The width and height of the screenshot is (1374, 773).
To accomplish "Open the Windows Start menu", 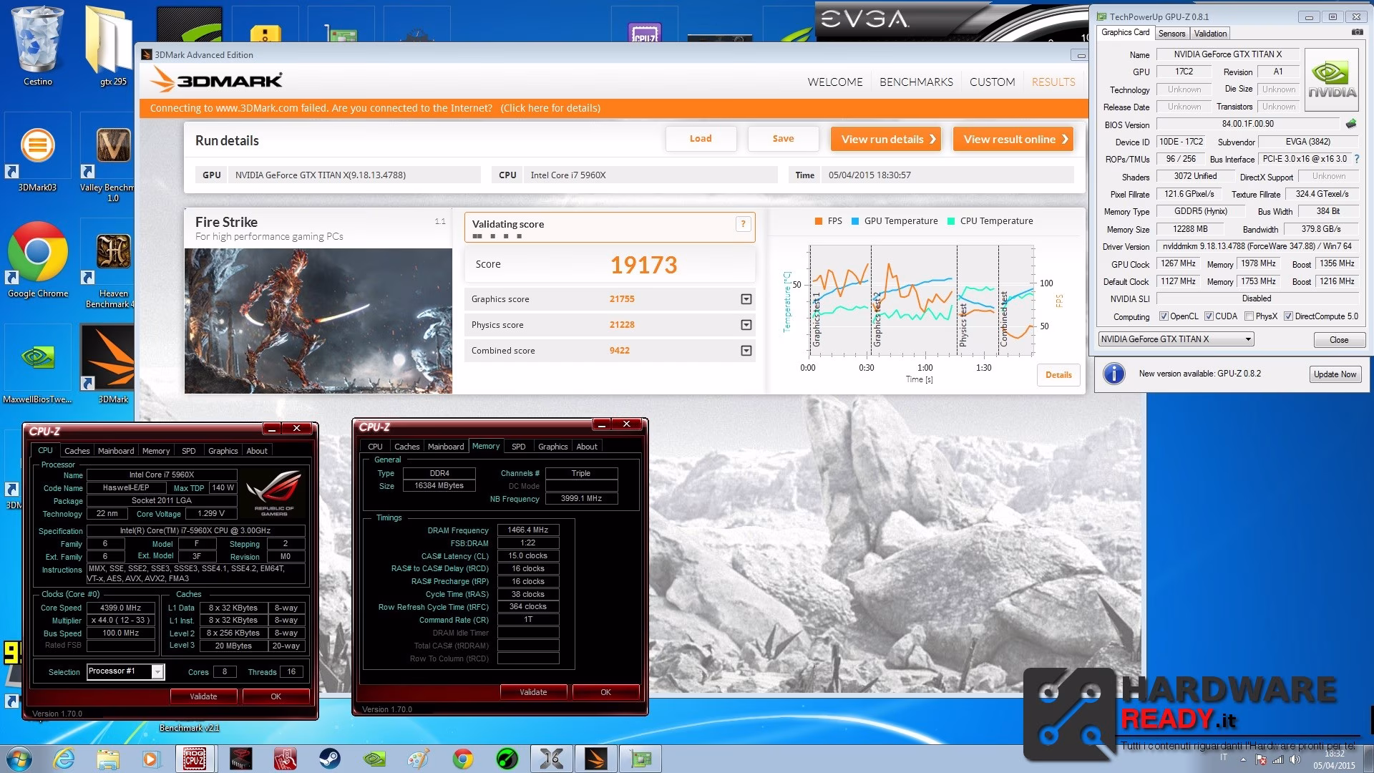I will point(19,758).
